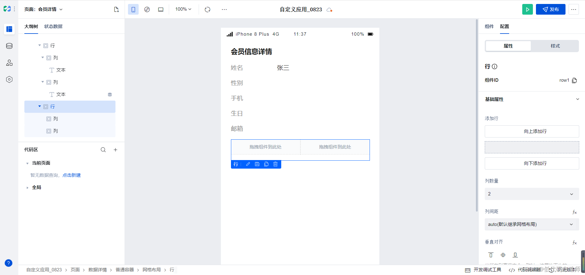Click the 向下添加行 button
585x275 pixels.
(x=532, y=163)
